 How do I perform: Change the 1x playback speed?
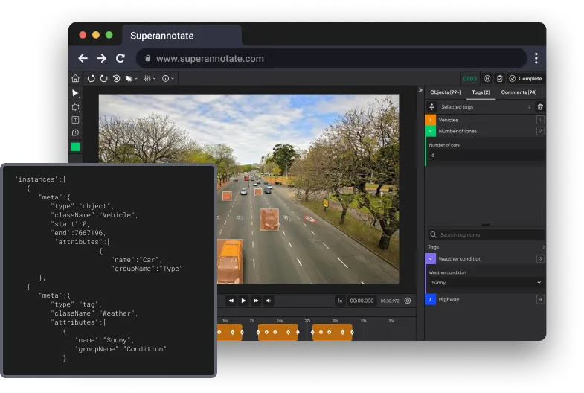pos(340,301)
